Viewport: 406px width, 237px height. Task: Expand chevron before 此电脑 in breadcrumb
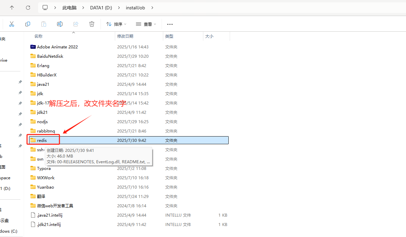54,7
